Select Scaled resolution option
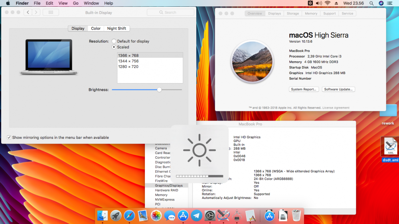Viewport: 399px width, 224px height. [x=114, y=47]
